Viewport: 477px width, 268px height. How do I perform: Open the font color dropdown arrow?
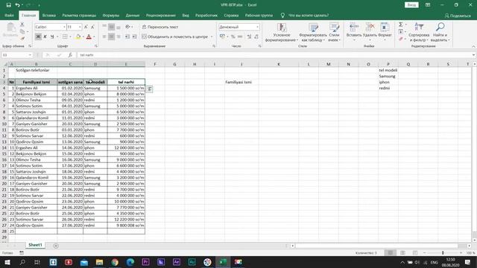(94, 36)
